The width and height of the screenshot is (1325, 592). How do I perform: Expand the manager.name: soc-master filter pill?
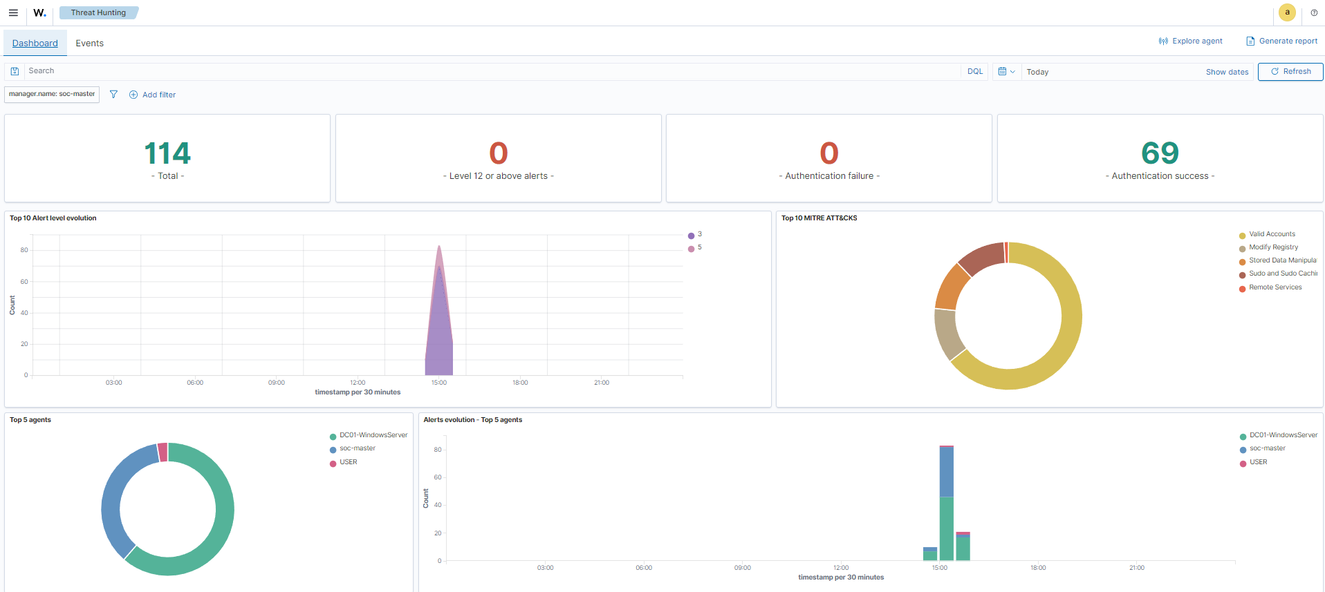pyautogui.click(x=52, y=94)
